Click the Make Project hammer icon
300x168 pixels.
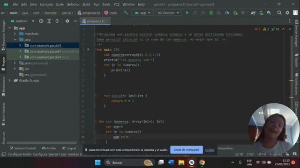pos(126,13)
